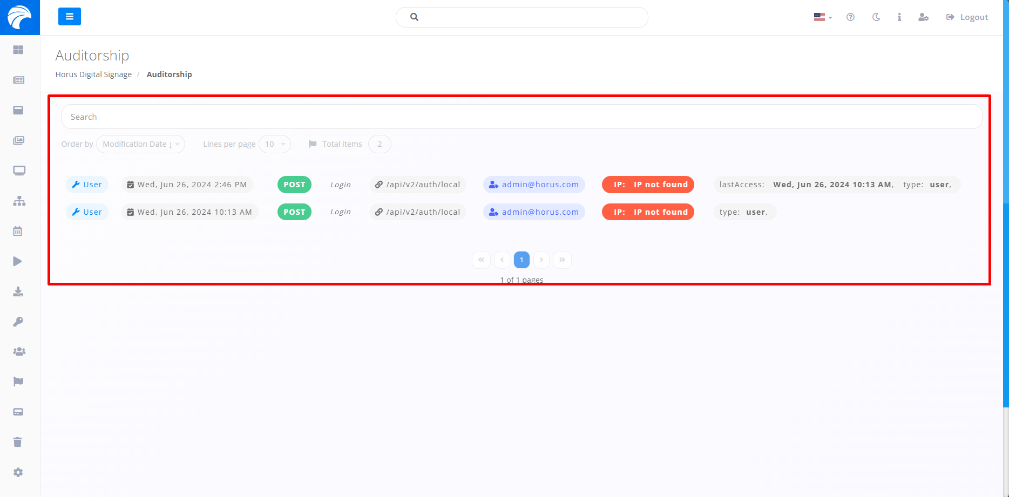Click the help question mark icon

850,17
